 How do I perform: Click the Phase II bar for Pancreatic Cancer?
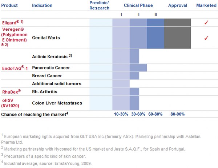pyautogui.click(x=138, y=68)
